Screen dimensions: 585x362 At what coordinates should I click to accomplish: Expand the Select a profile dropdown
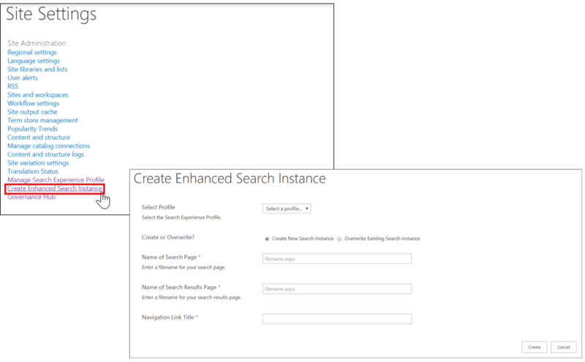point(287,209)
